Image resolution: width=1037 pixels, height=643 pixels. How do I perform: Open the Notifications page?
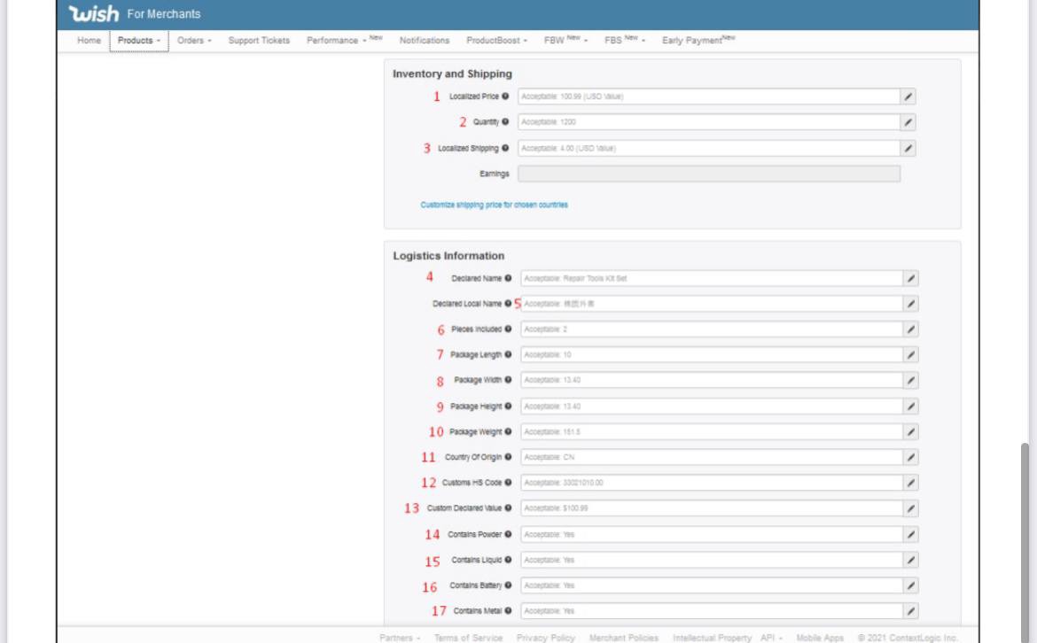tap(425, 41)
